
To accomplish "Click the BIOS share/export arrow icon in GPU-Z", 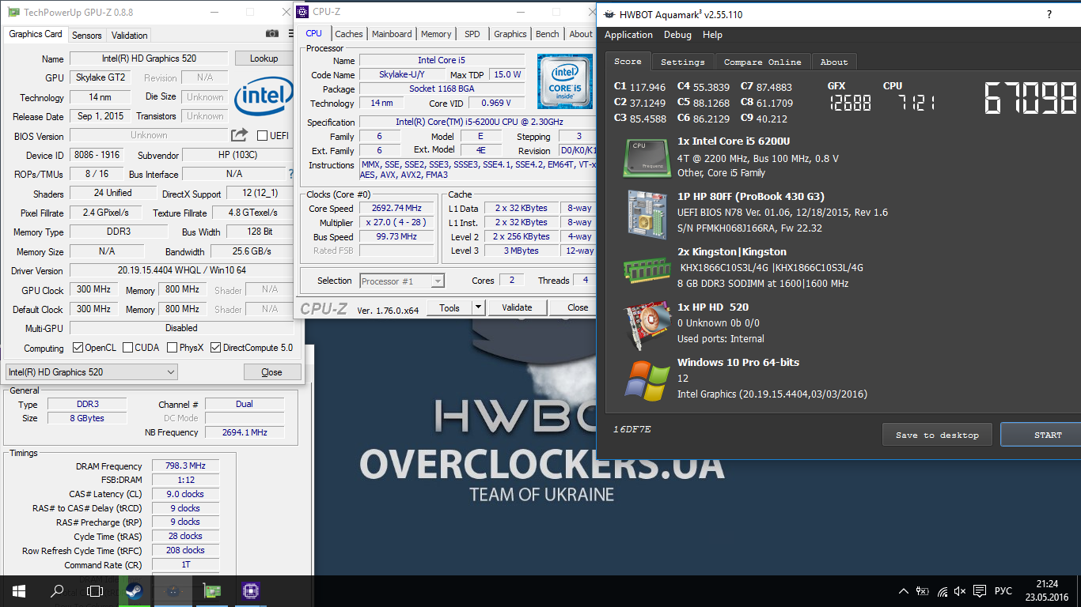I will [240, 135].
